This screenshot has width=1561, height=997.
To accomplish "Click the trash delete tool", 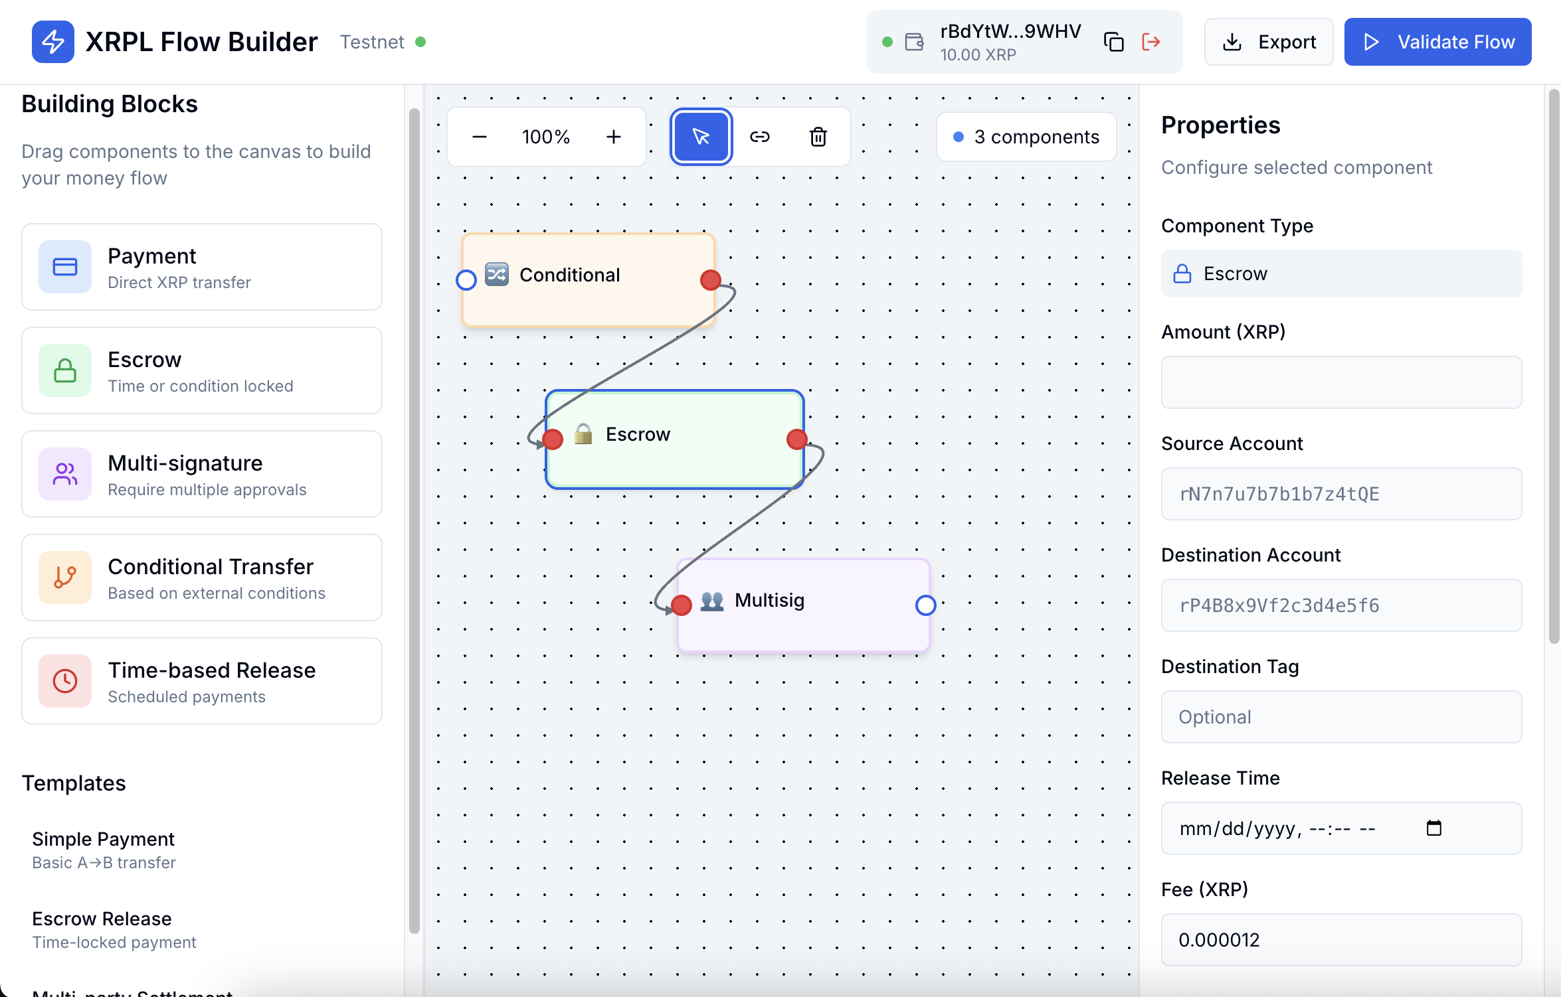I will click(x=818, y=137).
